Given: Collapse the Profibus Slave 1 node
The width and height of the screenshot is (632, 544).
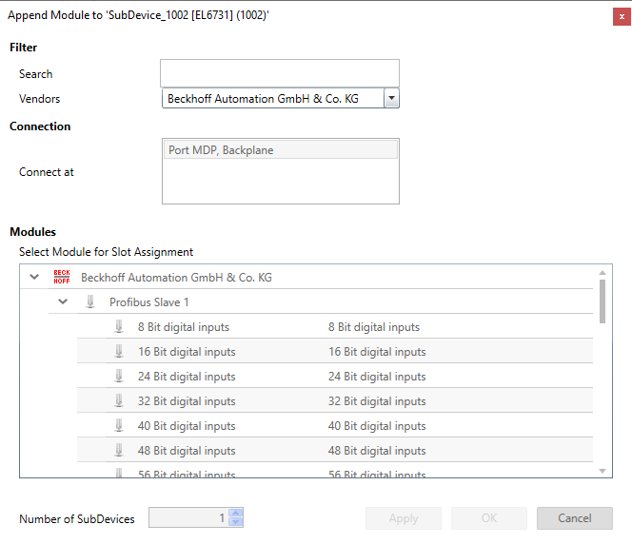Looking at the screenshot, I should coord(64,302).
